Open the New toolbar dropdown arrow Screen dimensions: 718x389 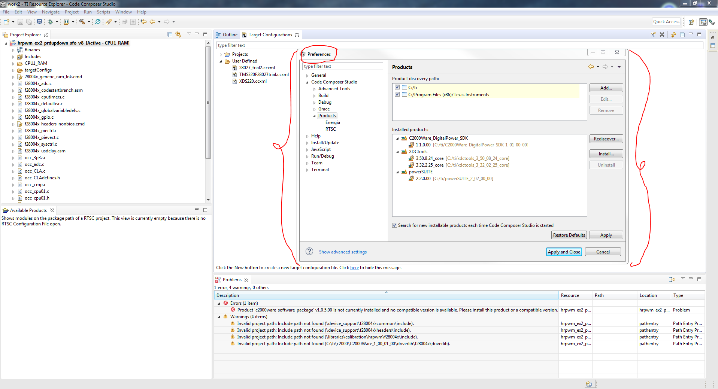click(x=13, y=22)
